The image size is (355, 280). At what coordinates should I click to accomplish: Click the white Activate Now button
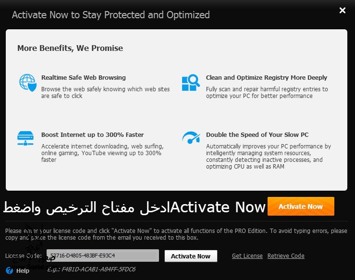coord(191,256)
